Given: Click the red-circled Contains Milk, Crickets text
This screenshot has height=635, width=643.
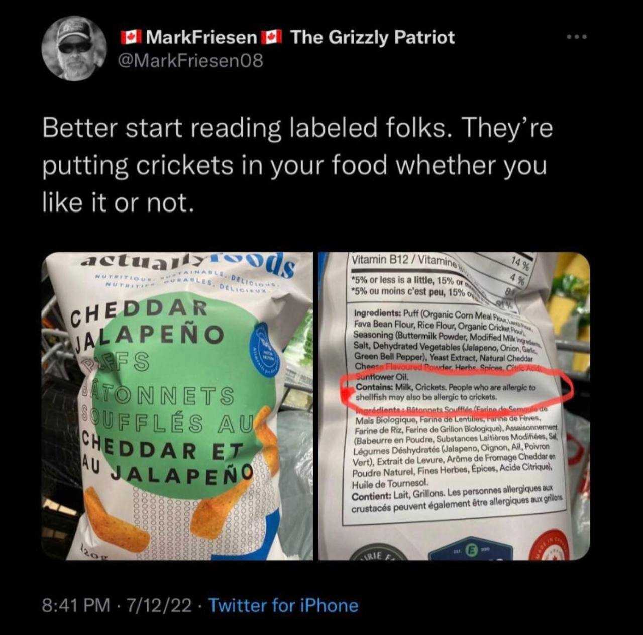Looking at the screenshot, I should (x=445, y=392).
